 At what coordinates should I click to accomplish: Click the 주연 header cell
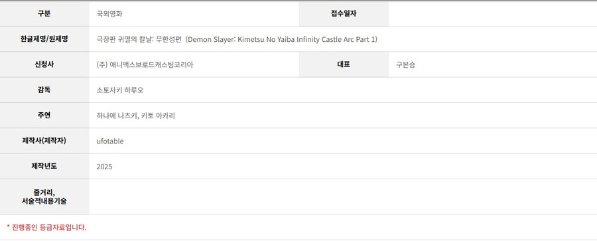pos(44,116)
